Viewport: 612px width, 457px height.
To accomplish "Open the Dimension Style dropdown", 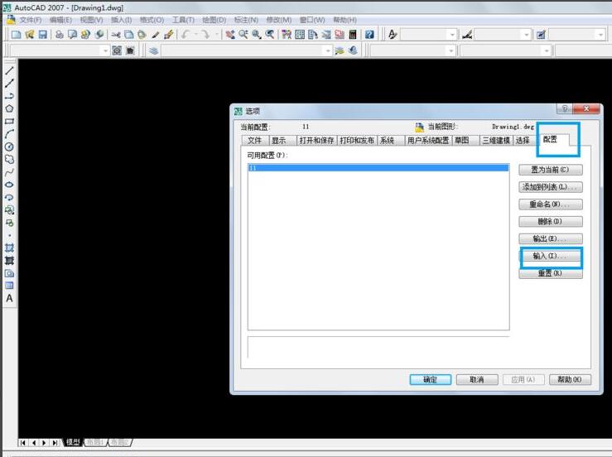I will coord(527,35).
